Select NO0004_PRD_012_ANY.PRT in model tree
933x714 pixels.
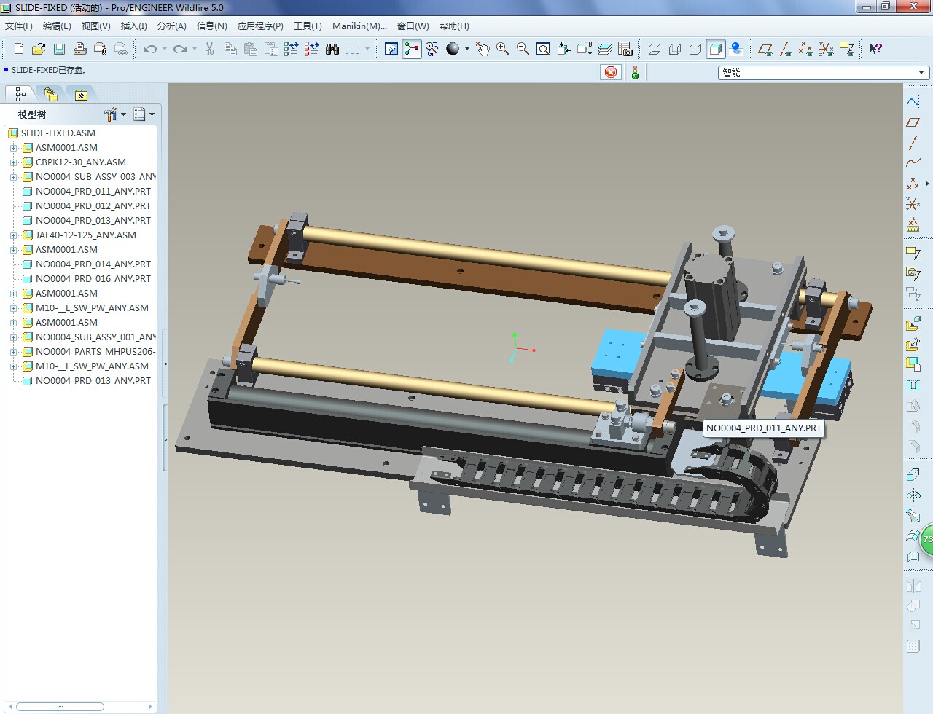pos(93,206)
